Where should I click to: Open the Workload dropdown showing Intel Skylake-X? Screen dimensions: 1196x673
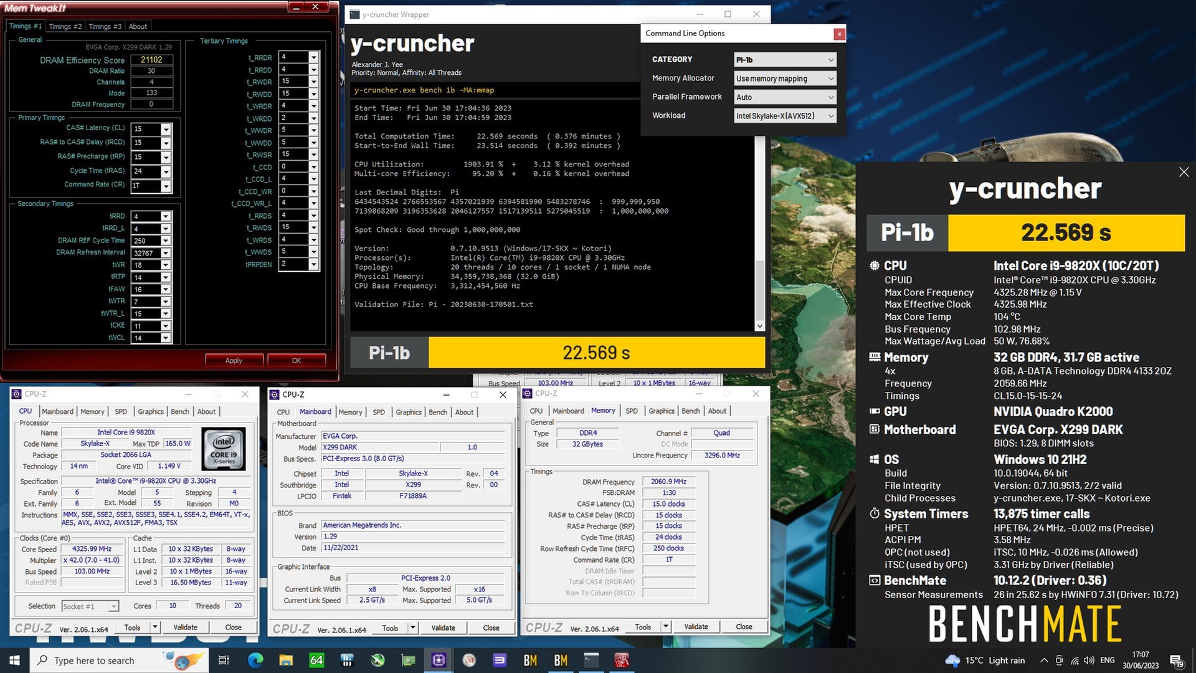pyautogui.click(x=785, y=116)
